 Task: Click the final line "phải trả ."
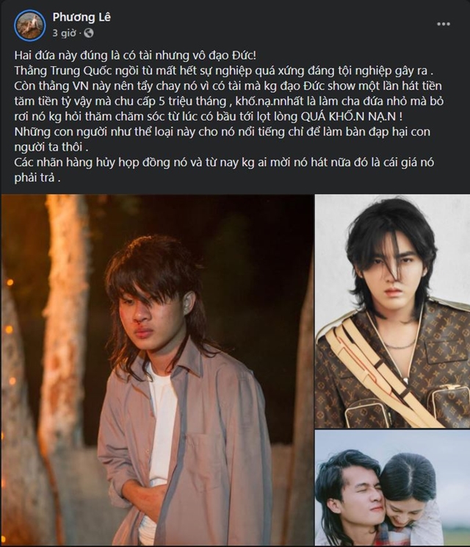(37, 178)
